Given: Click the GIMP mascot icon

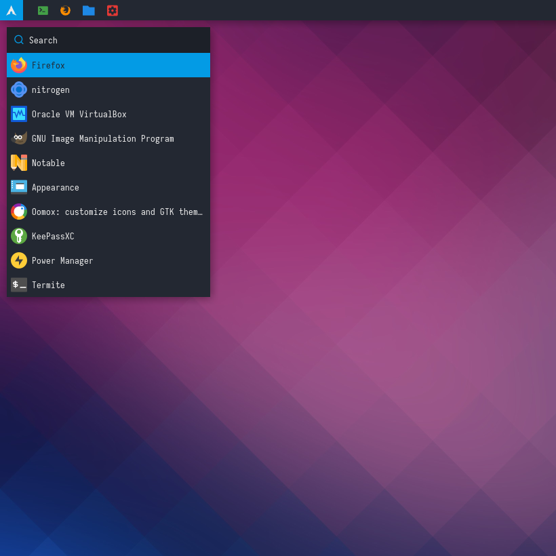Looking at the screenshot, I should (x=19, y=138).
